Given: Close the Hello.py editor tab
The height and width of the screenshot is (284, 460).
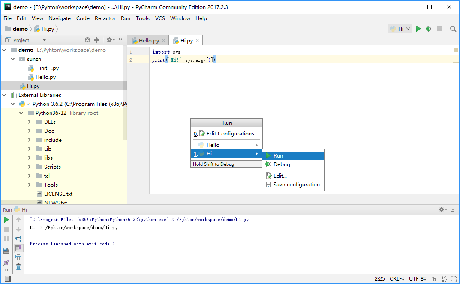Looking at the screenshot, I should click(x=163, y=41).
